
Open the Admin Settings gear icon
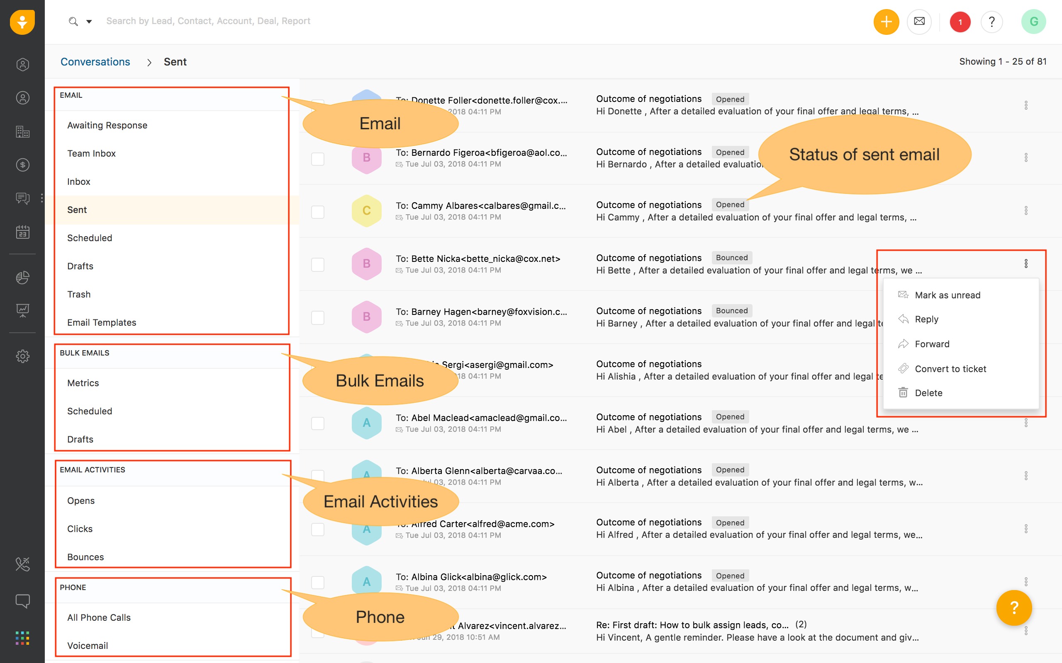tap(22, 356)
